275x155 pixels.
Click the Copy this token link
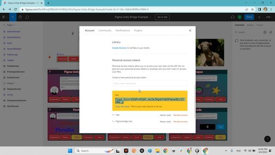[122, 106]
